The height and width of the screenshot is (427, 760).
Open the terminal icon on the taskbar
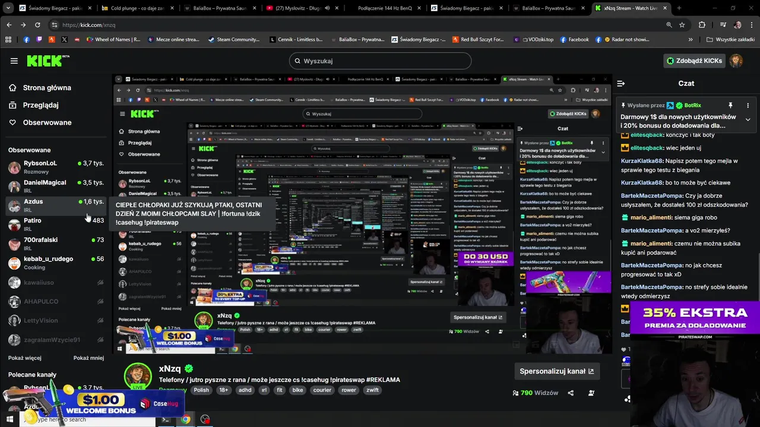(x=166, y=419)
